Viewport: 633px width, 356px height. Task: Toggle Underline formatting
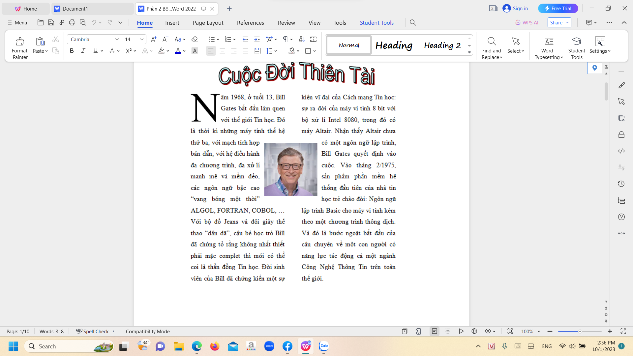click(x=95, y=51)
